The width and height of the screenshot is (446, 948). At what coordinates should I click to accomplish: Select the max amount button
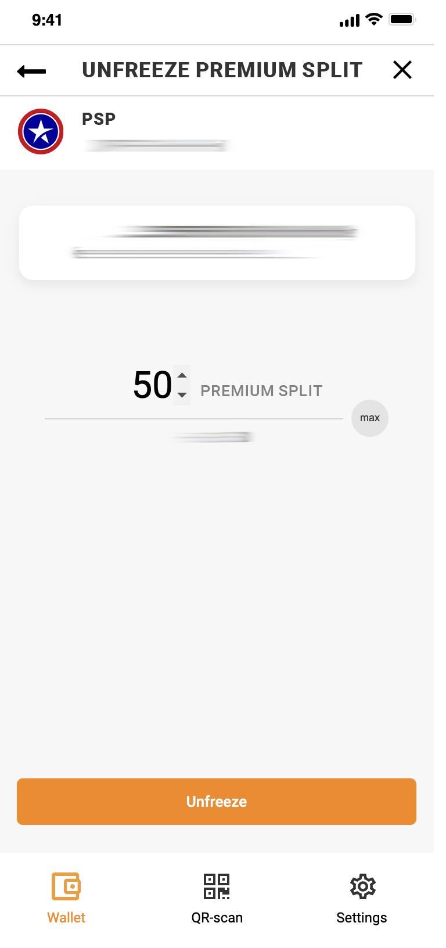(369, 418)
